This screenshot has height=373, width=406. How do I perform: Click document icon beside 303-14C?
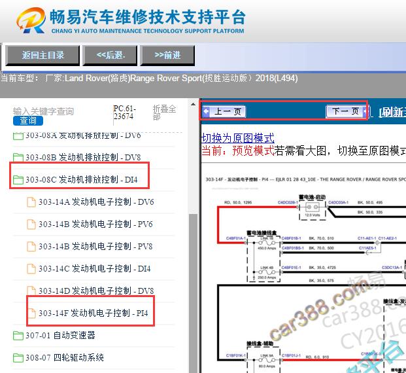click(31, 269)
